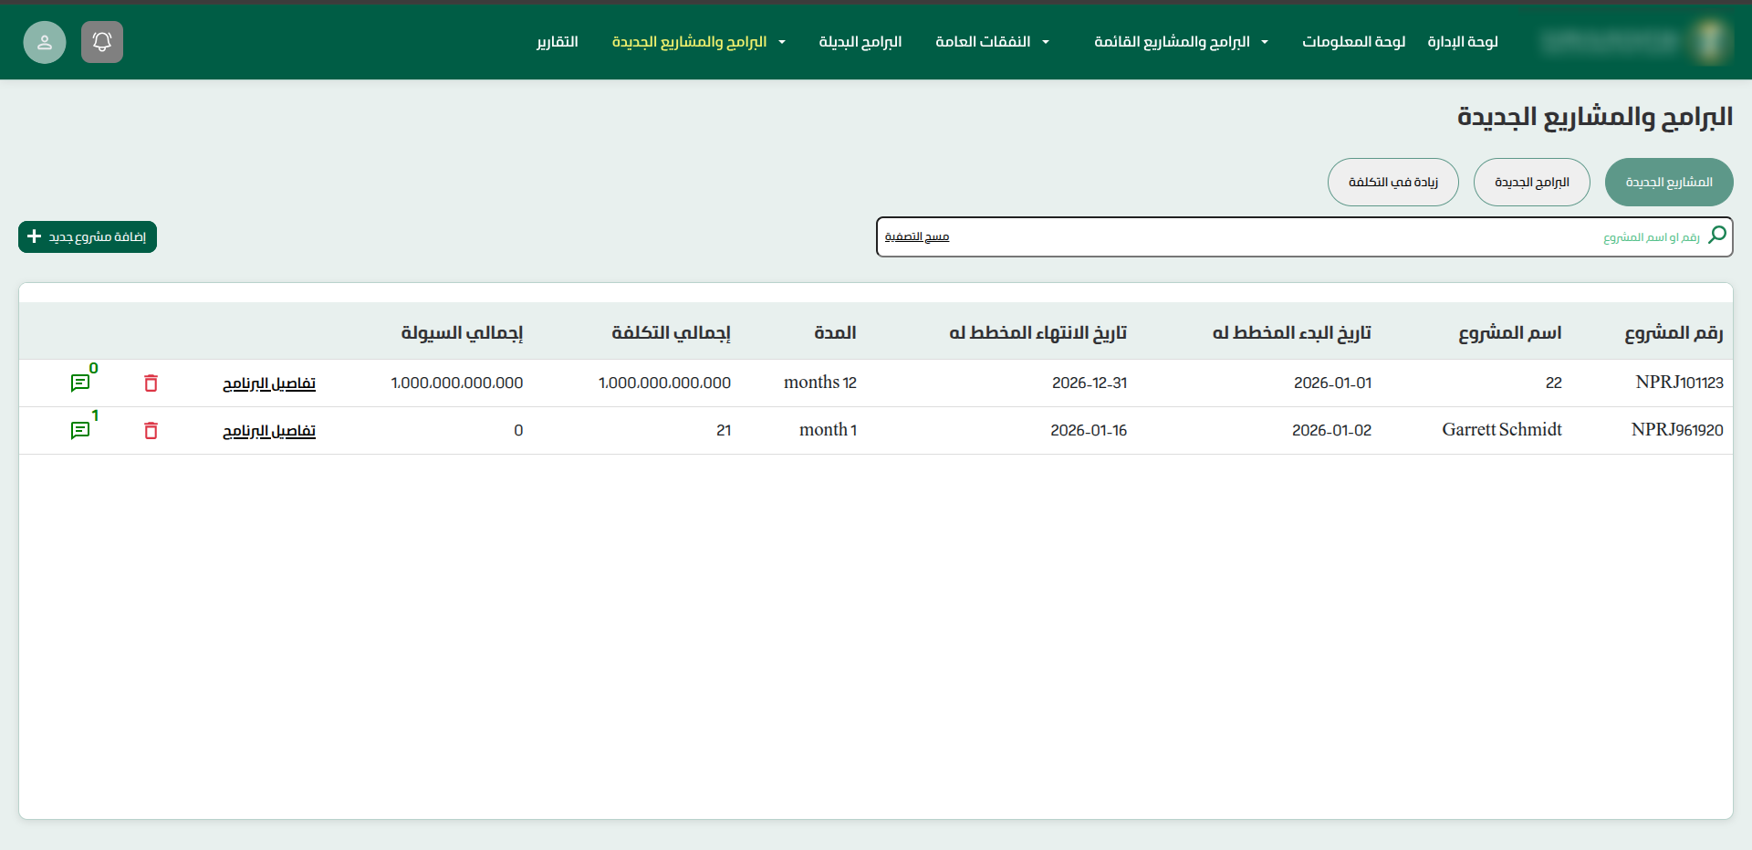Switch to زيادة في التكلفة tab
Viewport: 1752px width, 850px height.
click(1392, 183)
